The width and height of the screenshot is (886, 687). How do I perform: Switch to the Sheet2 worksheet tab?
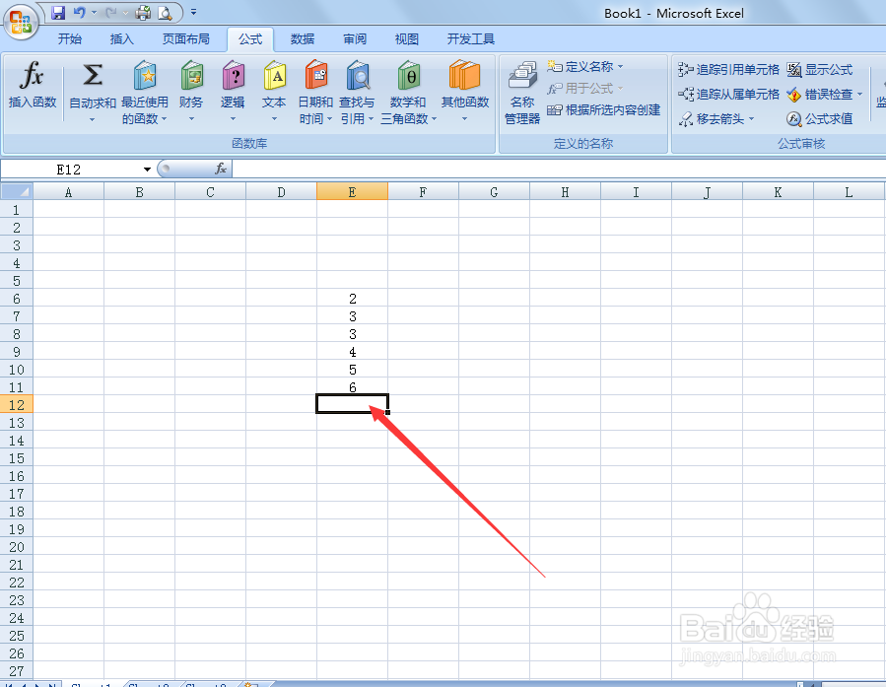pyautogui.click(x=149, y=682)
